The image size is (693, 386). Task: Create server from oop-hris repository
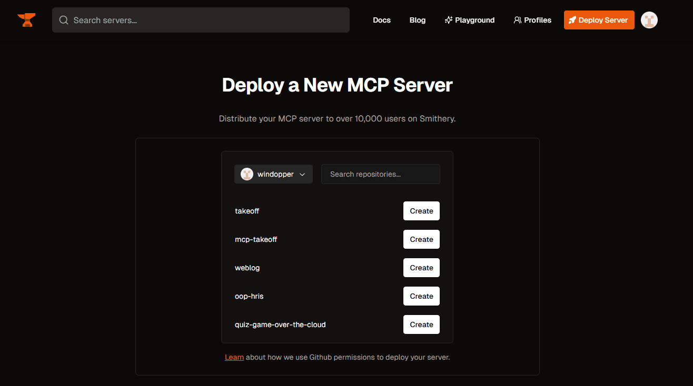pyautogui.click(x=421, y=296)
